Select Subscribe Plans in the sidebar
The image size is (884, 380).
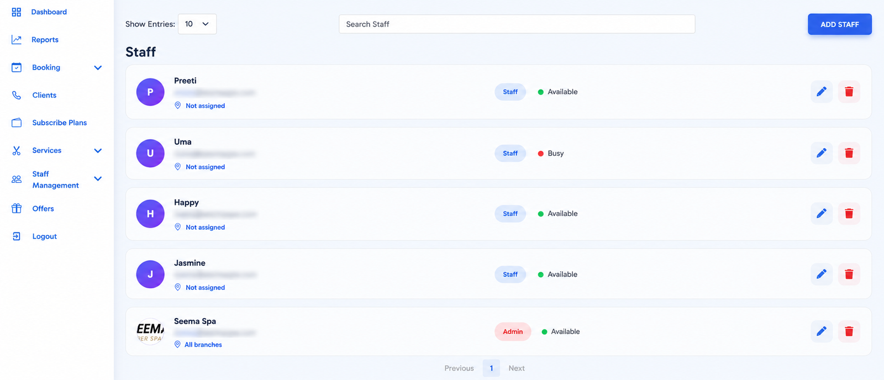(60, 123)
